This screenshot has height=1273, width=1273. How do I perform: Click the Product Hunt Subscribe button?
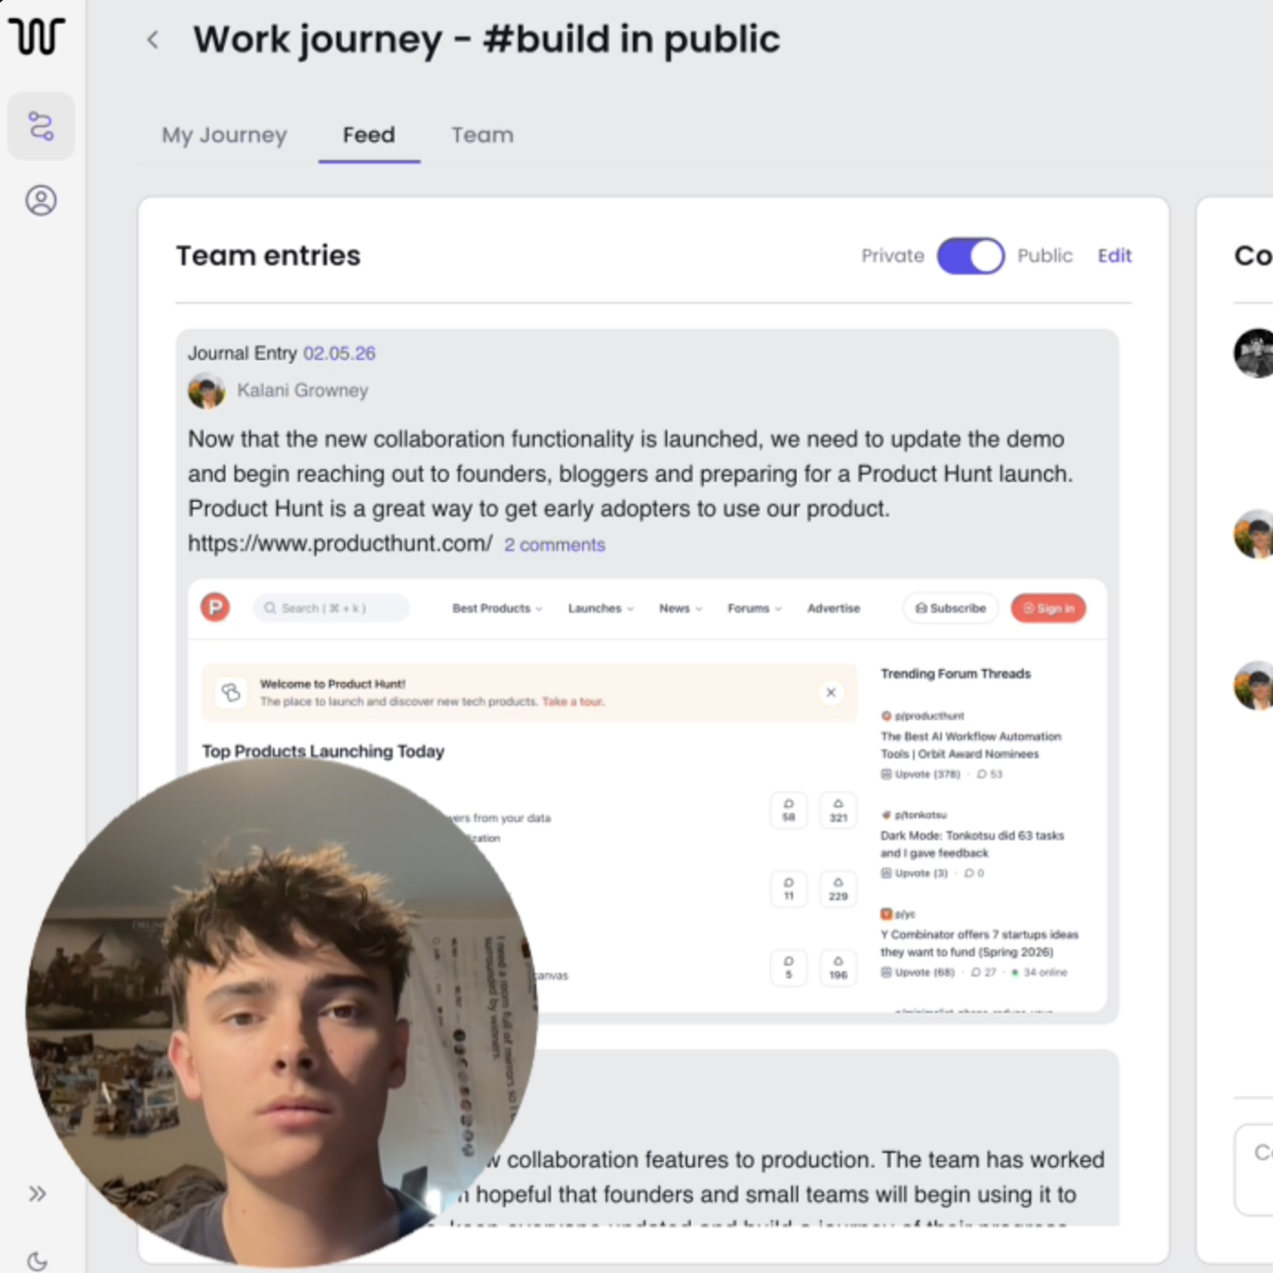tap(950, 608)
